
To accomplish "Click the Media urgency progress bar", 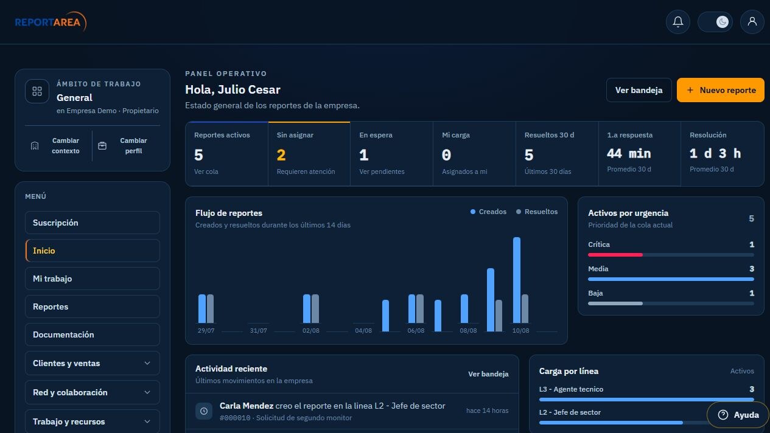I will click(x=671, y=279).
